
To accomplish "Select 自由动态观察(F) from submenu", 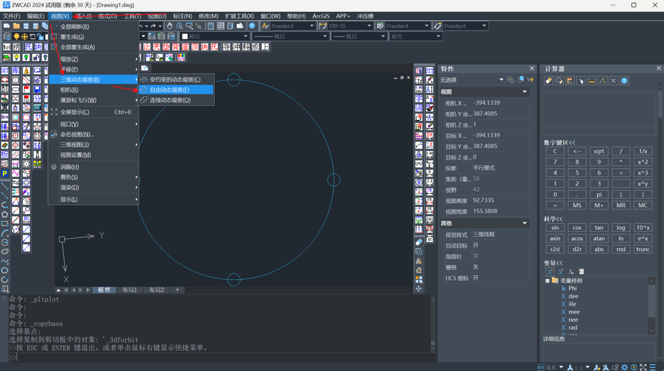I will click(x=169, y=90).
